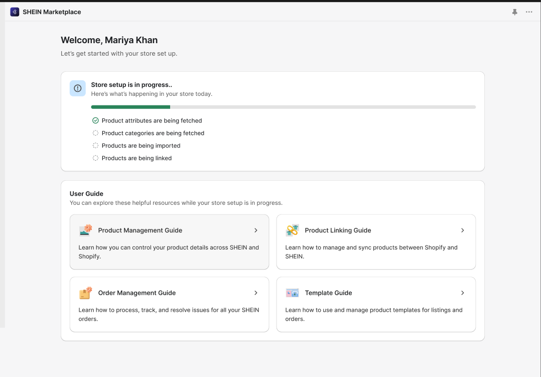Click the pending circle beside Products are being linked
The height and width of the screenshot is (377, 541).
click(95, 158)
